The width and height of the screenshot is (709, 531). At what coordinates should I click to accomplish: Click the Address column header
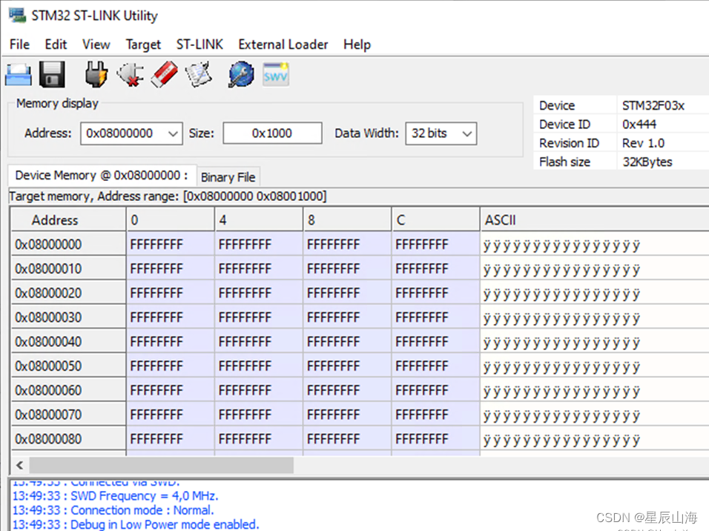click(67, 220)
